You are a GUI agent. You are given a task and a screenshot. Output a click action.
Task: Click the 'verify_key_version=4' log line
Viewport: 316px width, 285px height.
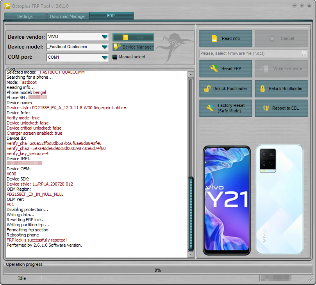coord(28,153)
